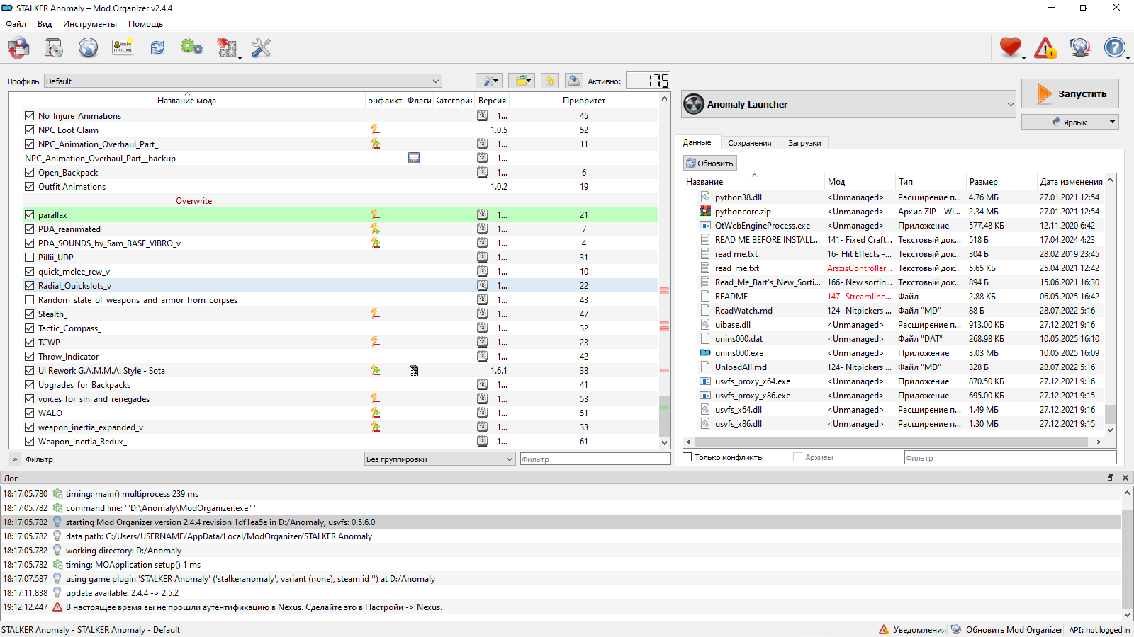Open mod list tools wrench dropdown
1134x637 pixels.
(x=489, y=81)
